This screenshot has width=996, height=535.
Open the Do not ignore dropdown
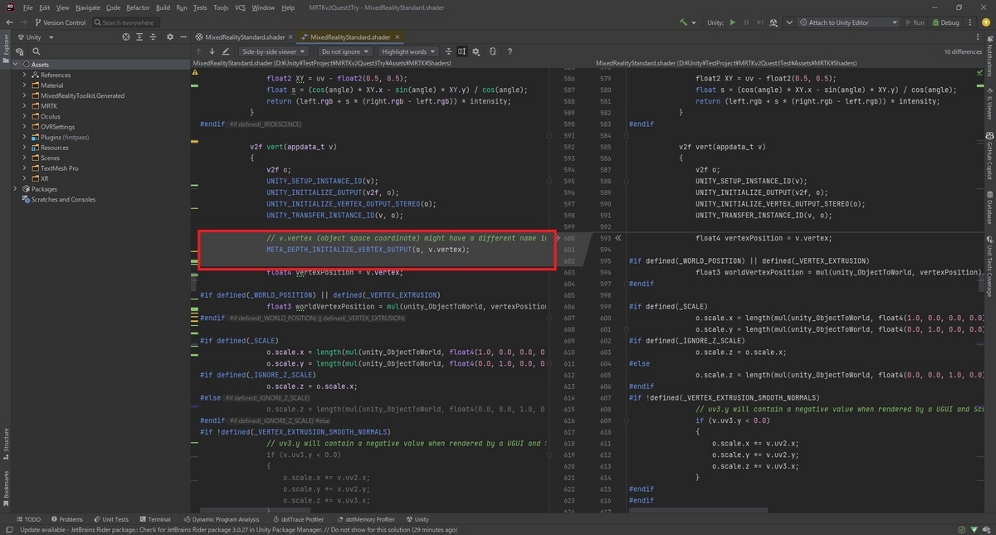tap(344, 51)
